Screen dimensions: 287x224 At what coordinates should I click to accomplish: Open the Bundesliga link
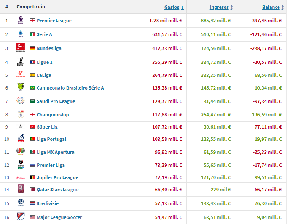point(49,48)
